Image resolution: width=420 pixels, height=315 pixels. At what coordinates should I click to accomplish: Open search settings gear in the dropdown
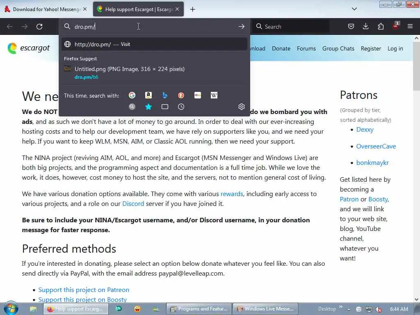pyautogui.click(x=241, y=107)
